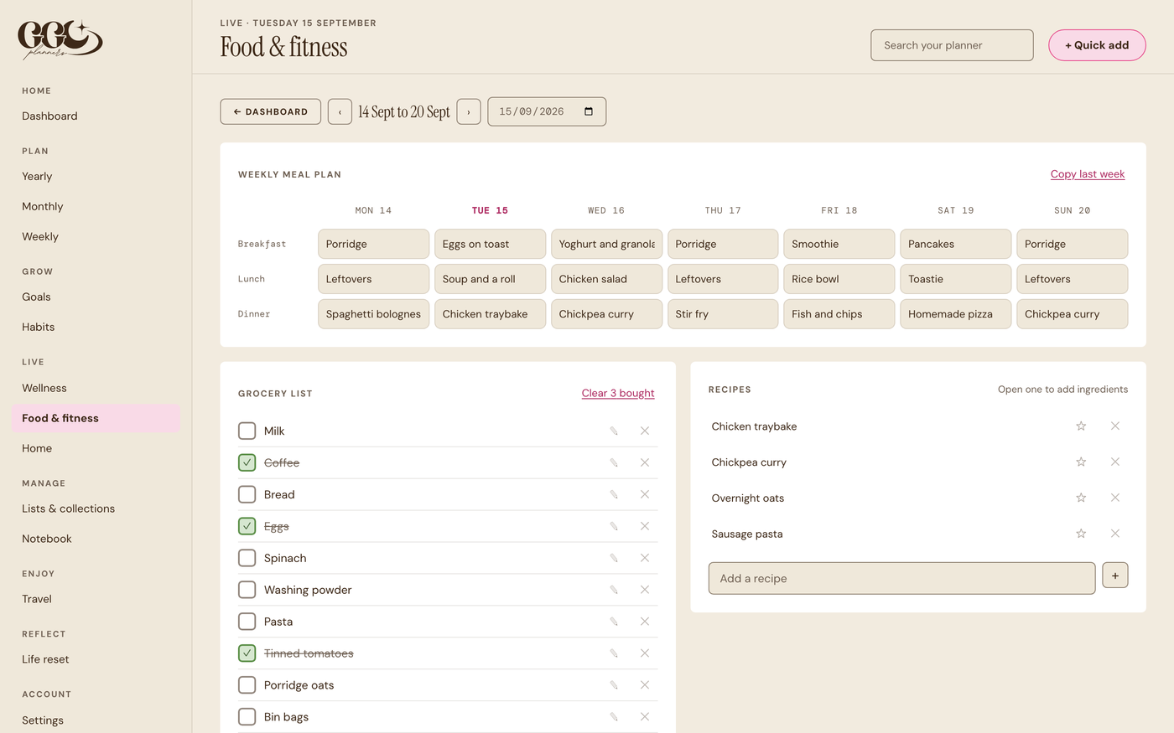Image resolution: width=1174 pixels, height=733 pixels.
Task: Edit the Washing powder grocery item
Action: click(614, 590)
